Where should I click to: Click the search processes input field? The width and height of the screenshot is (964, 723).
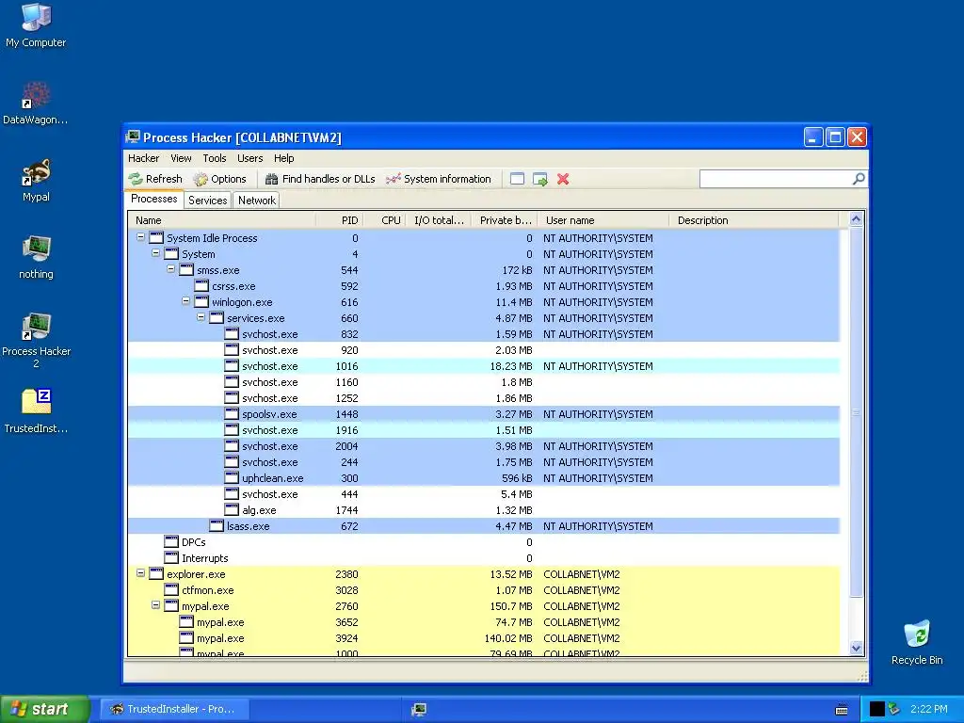(776, 179)
